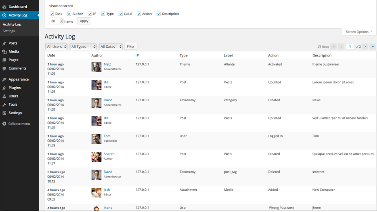This screenshot has height=212, width=377.
Task: Toggle the IP column checkbox
Action: tap(90, 14)
